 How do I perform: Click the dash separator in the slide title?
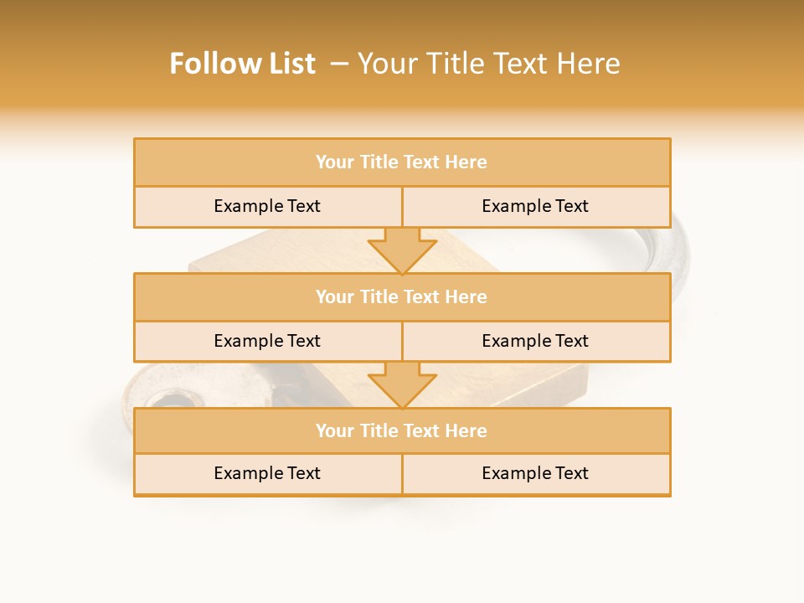339,64
